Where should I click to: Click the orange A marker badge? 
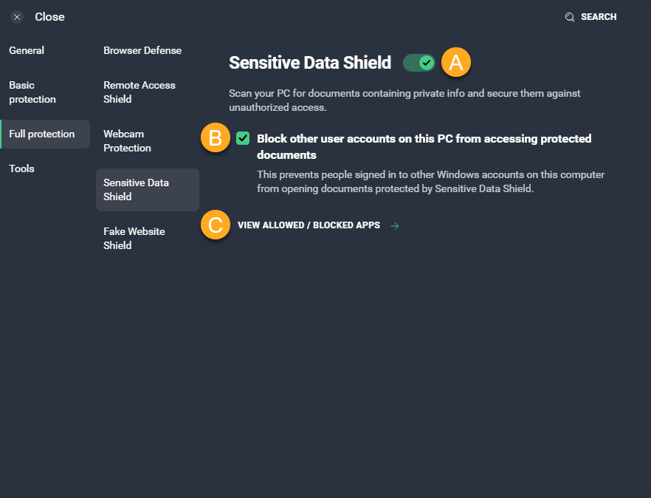(456, 63)
